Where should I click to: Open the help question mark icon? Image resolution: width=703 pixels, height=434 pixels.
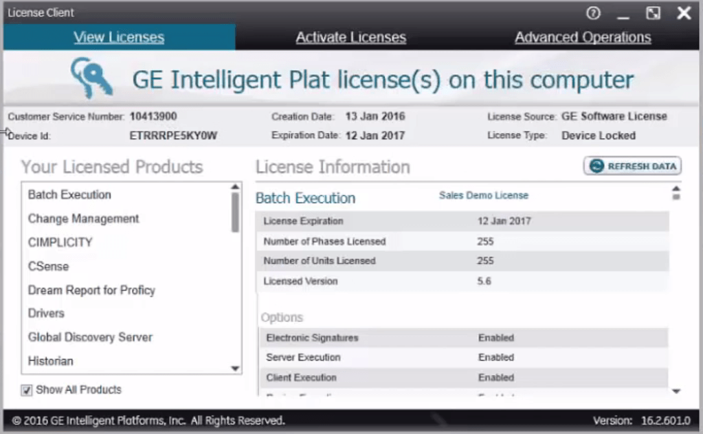click(x=593, y=13)
